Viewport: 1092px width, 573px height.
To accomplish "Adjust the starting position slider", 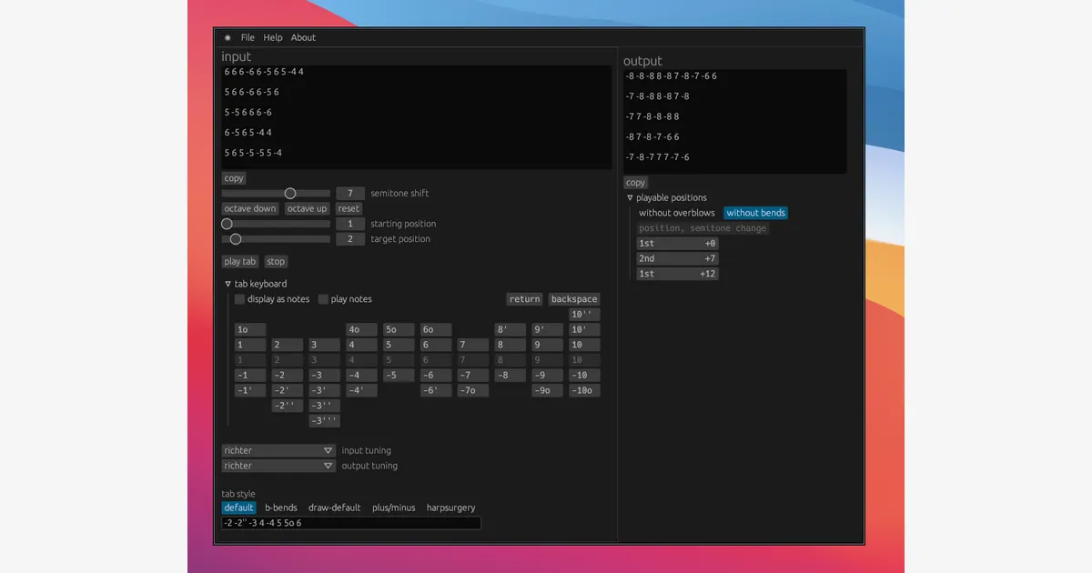I will click(x=277, y=224).
